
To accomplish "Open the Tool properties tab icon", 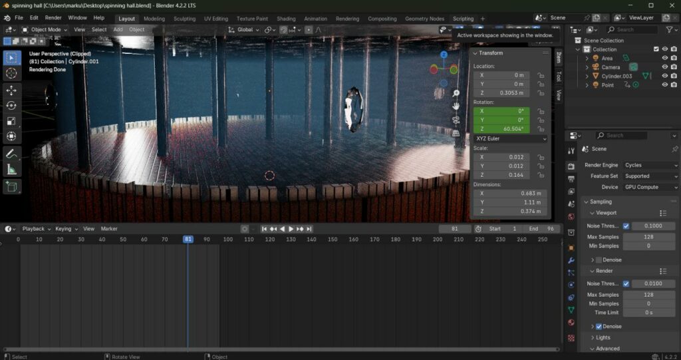I will [571, 150].
